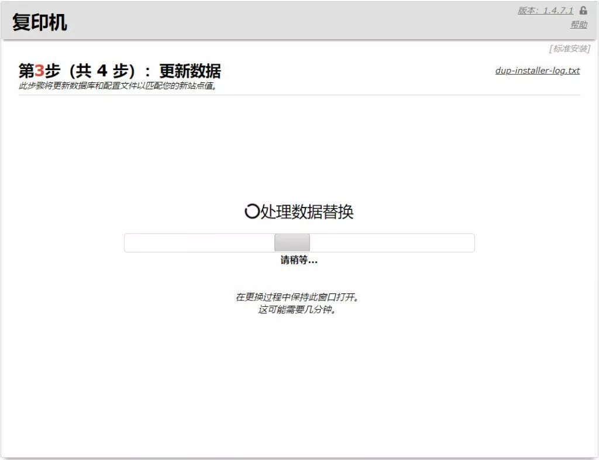Viewport: 599px width, 460px height.
Task: Click the progress bar indicator
Action: (292, 243)
